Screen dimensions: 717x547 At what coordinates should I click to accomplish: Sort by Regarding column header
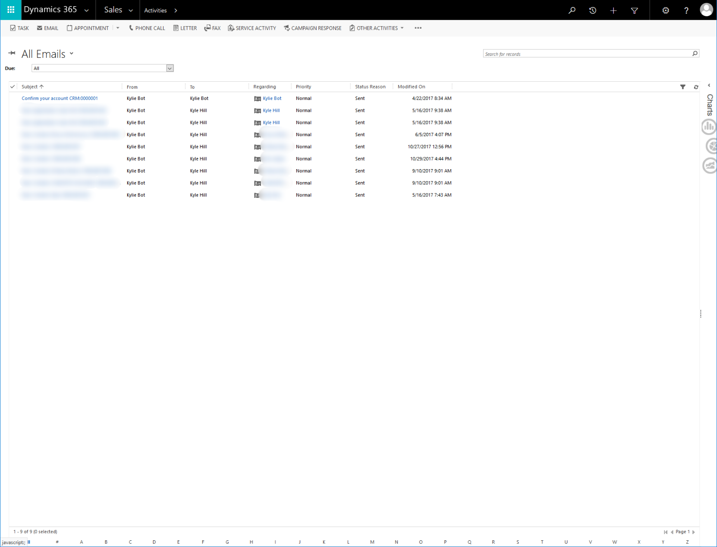(x=264, y=86)
